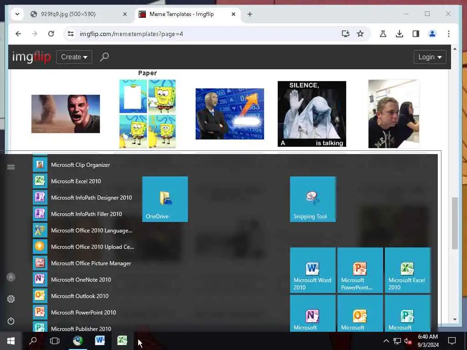Screen dimensions: 467x350
Task: Click the imgflip logo
Action: pos(31,57)
